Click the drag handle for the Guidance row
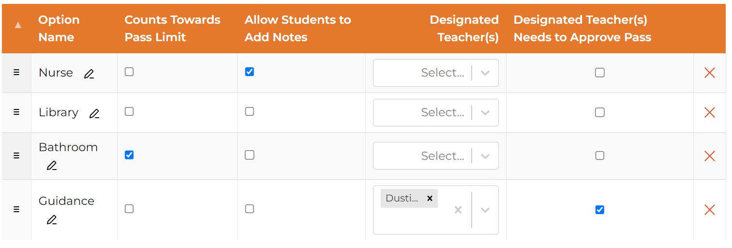The image size is (732, 248). click(x=16, y=209)
